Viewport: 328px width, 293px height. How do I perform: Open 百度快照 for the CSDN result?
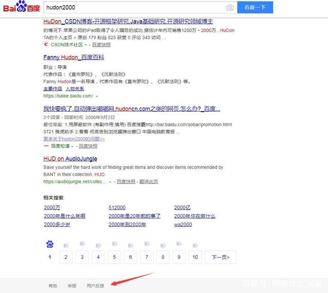pyautogui.click(x=101, y=45)
